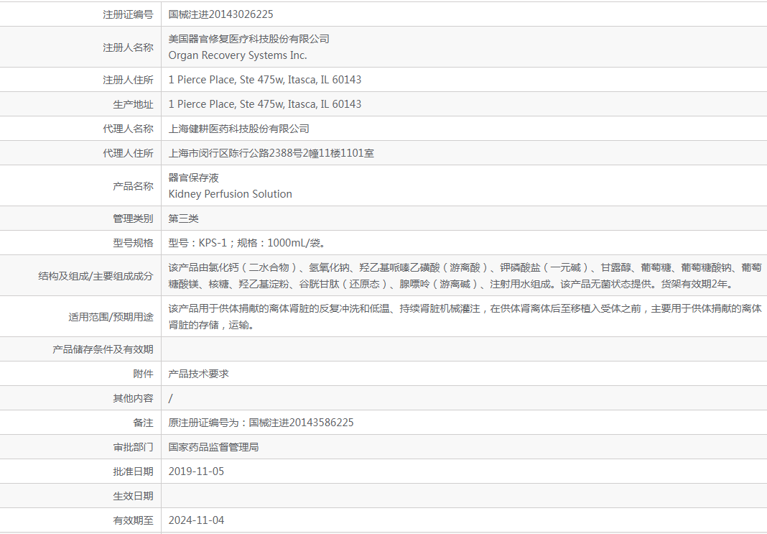Click the 附件 label

[144, 374]
